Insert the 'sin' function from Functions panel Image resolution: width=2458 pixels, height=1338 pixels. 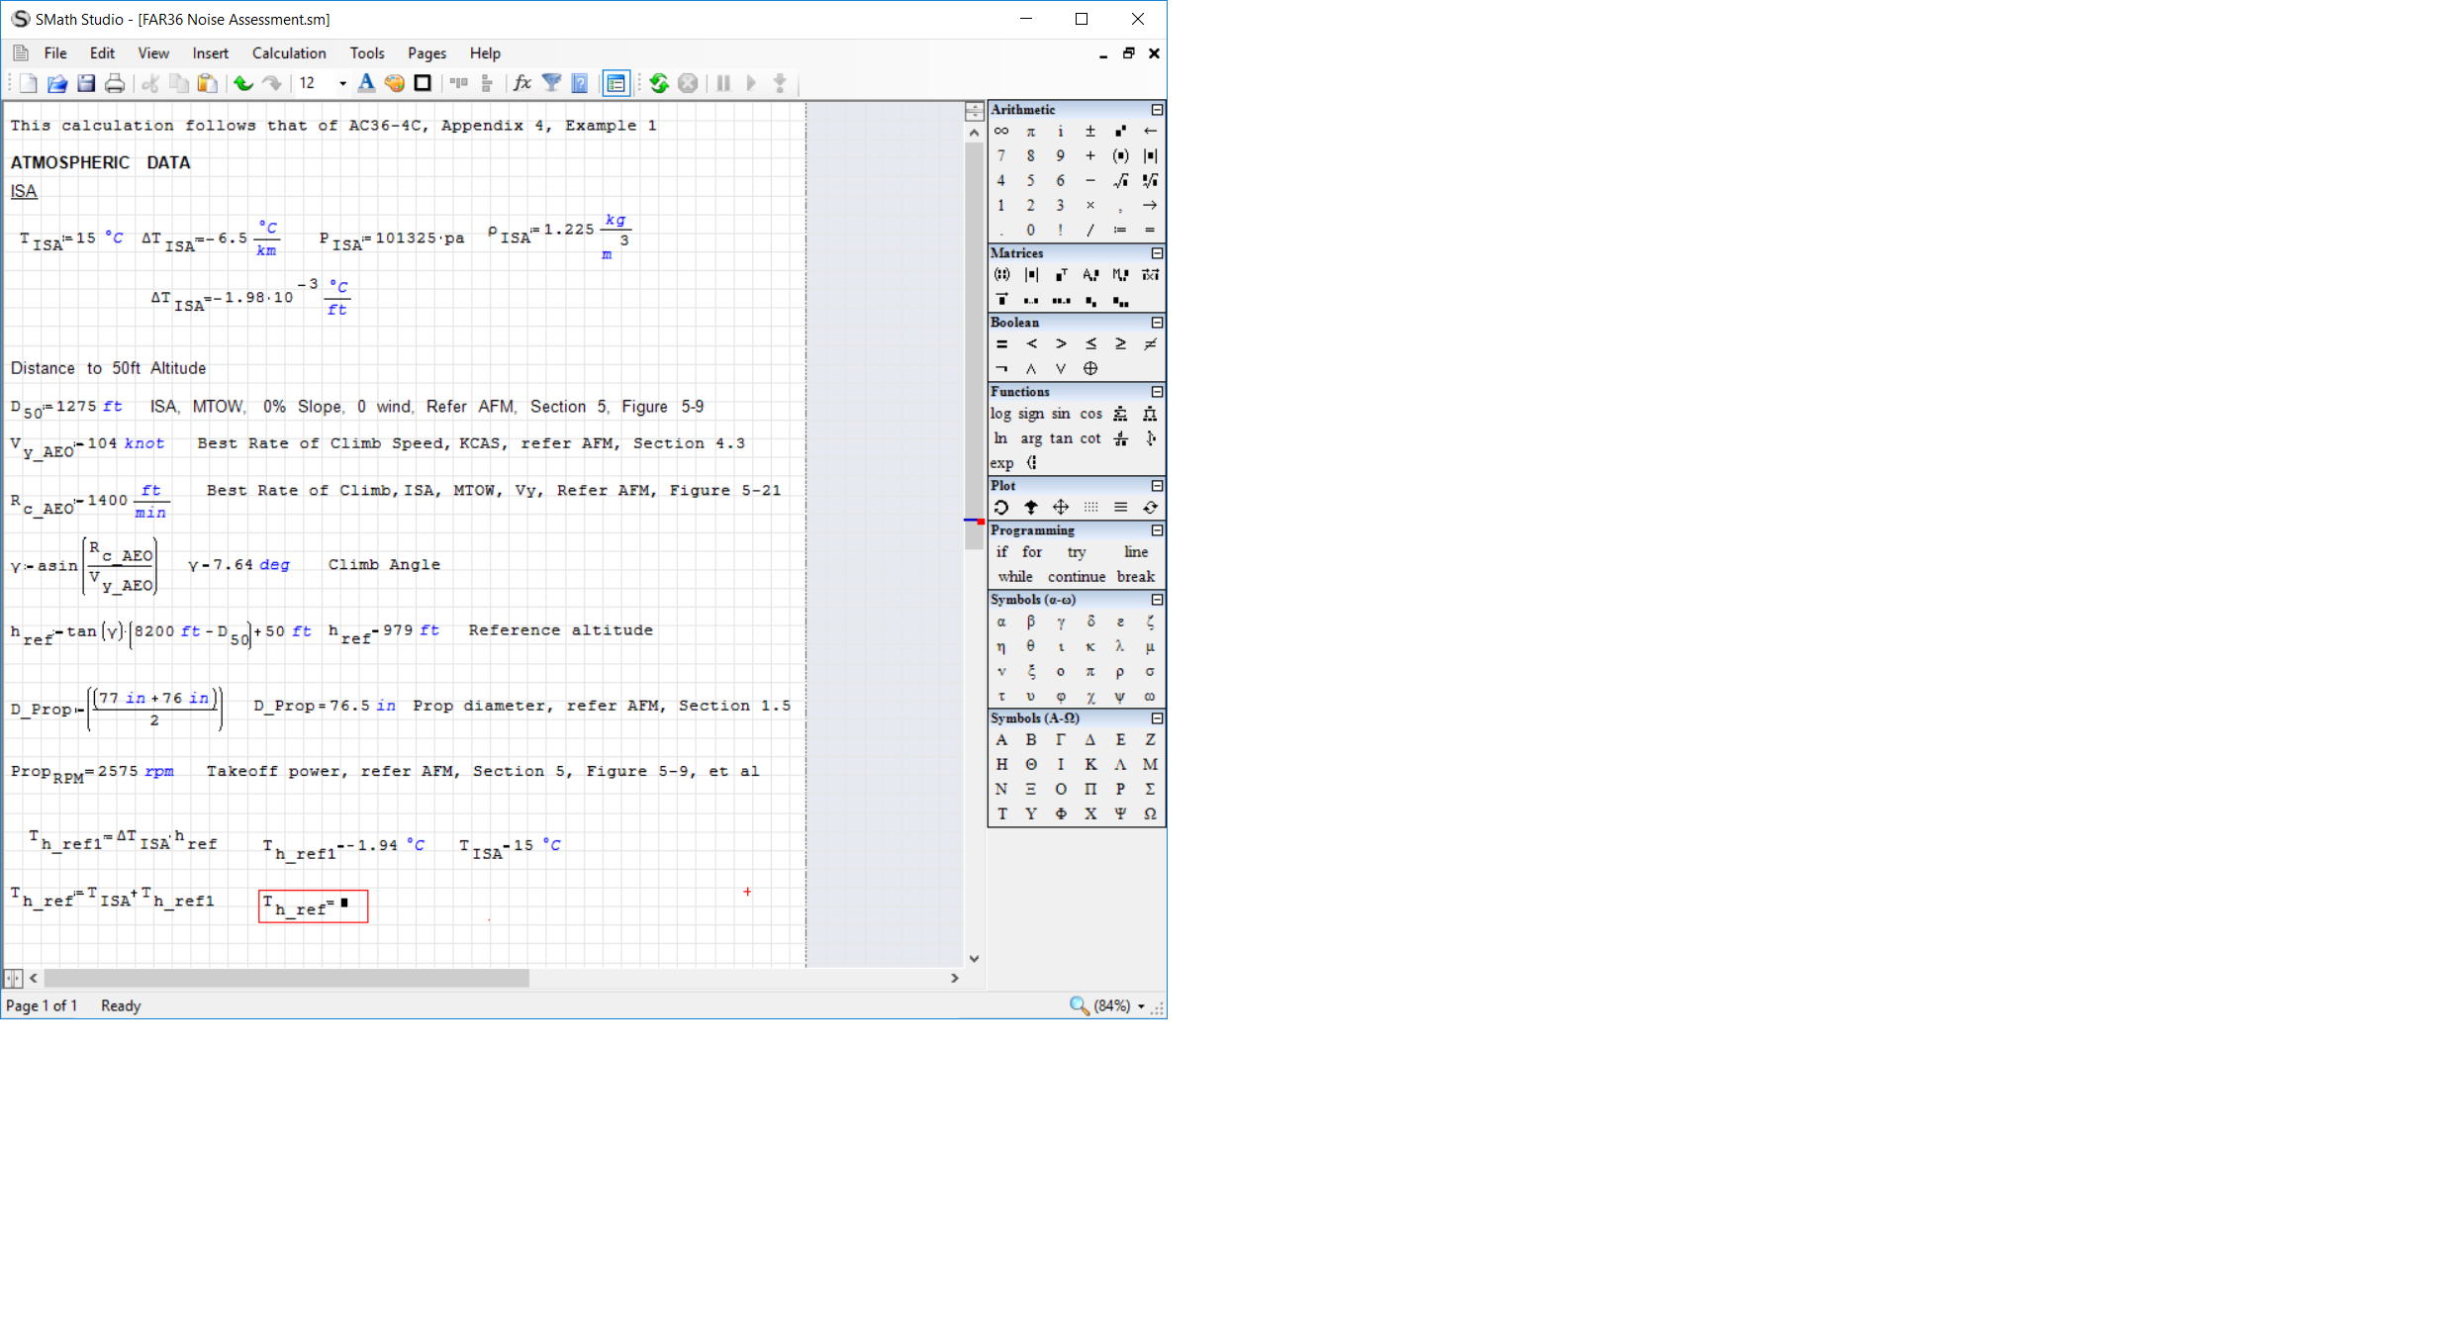click(1061, 414)
